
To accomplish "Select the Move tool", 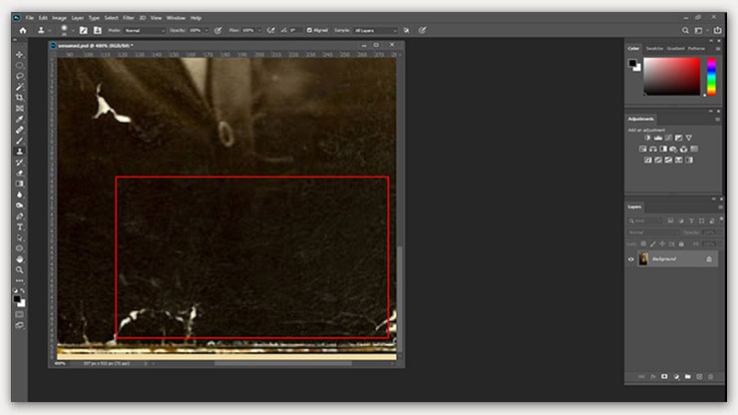I will point(20,54).
